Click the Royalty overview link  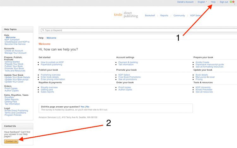[49, 87]
